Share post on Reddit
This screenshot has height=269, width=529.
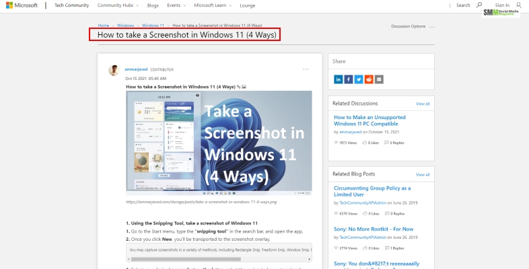[369, 79]
